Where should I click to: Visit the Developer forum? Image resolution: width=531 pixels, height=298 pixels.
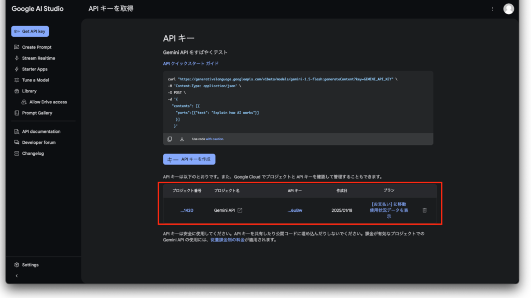click(x=38, y=142)
